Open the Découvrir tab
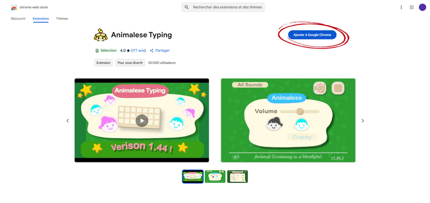Screen dimensions: 430x203 (18, 18)
